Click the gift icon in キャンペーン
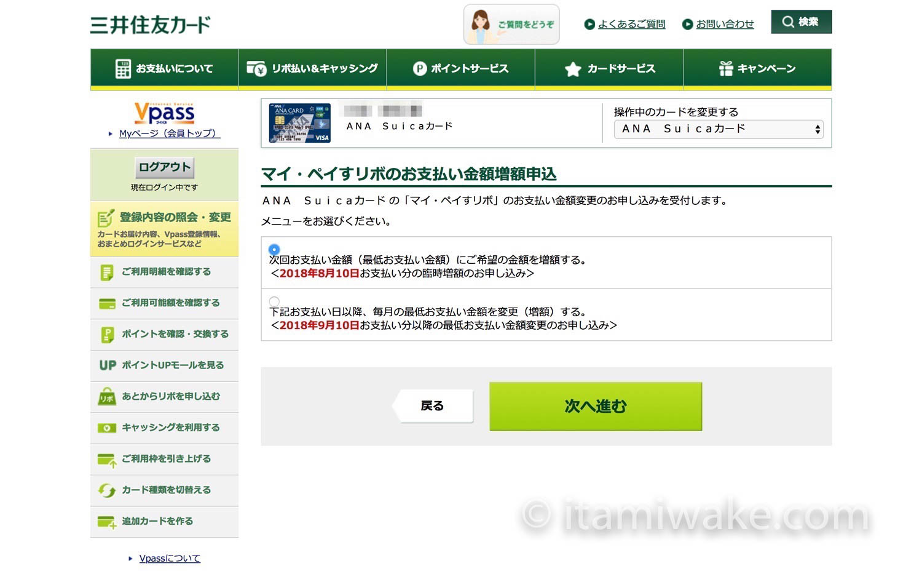Screen dimensions: 922x577 (x=726, y=68)
